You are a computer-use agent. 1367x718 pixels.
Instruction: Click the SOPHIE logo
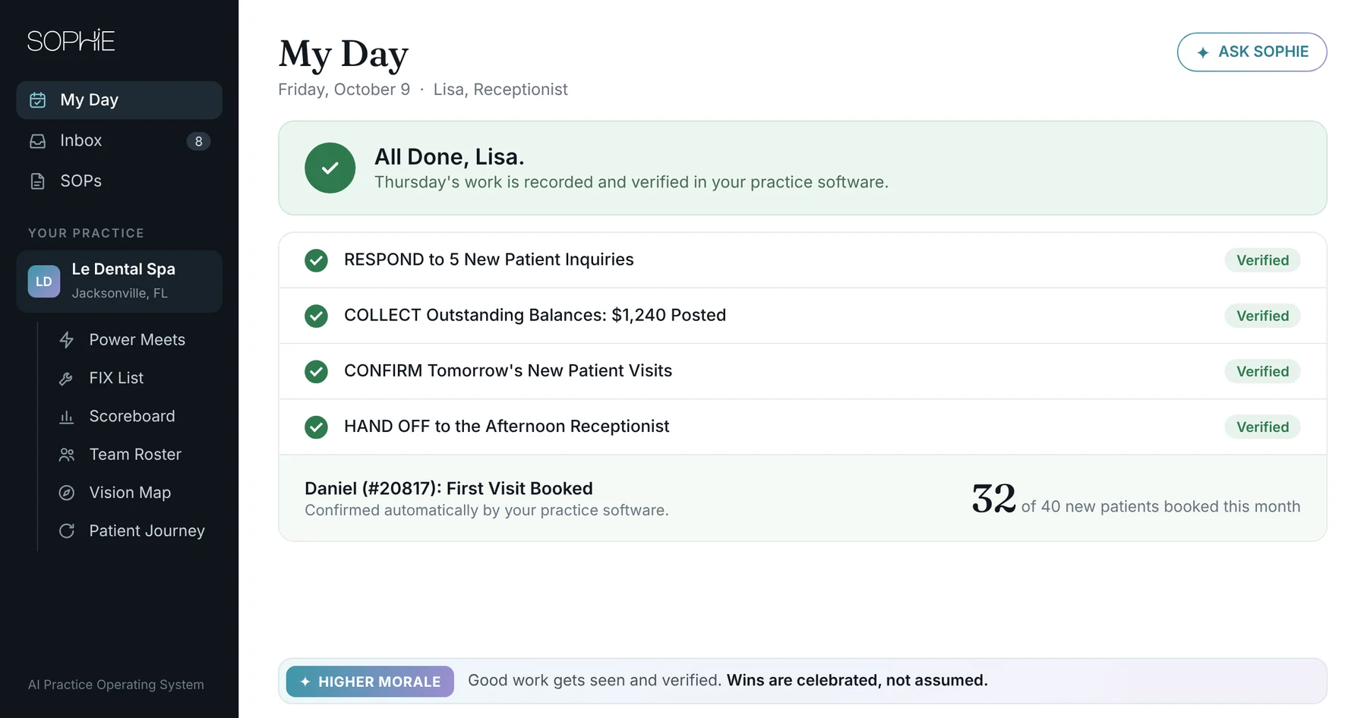[71, 41]
